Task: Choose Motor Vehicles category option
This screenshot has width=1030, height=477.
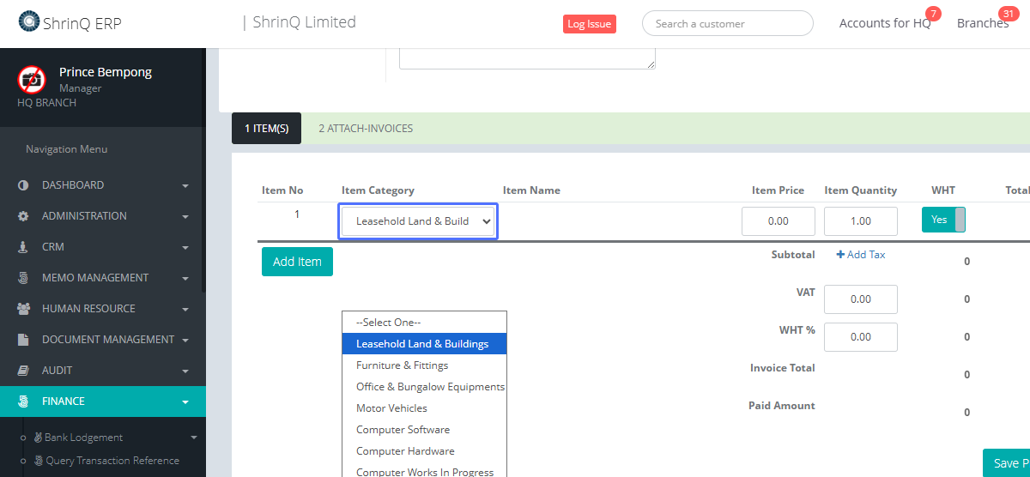Action: point(391,408)
